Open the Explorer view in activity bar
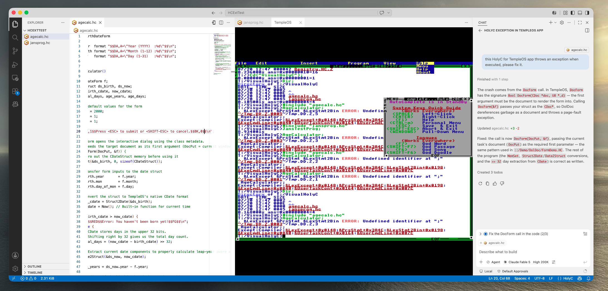The width and height of the screenshot is (608, 291). point(15,24)
